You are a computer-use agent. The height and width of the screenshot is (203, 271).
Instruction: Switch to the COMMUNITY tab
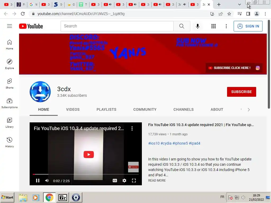click(x=145, y=109)
